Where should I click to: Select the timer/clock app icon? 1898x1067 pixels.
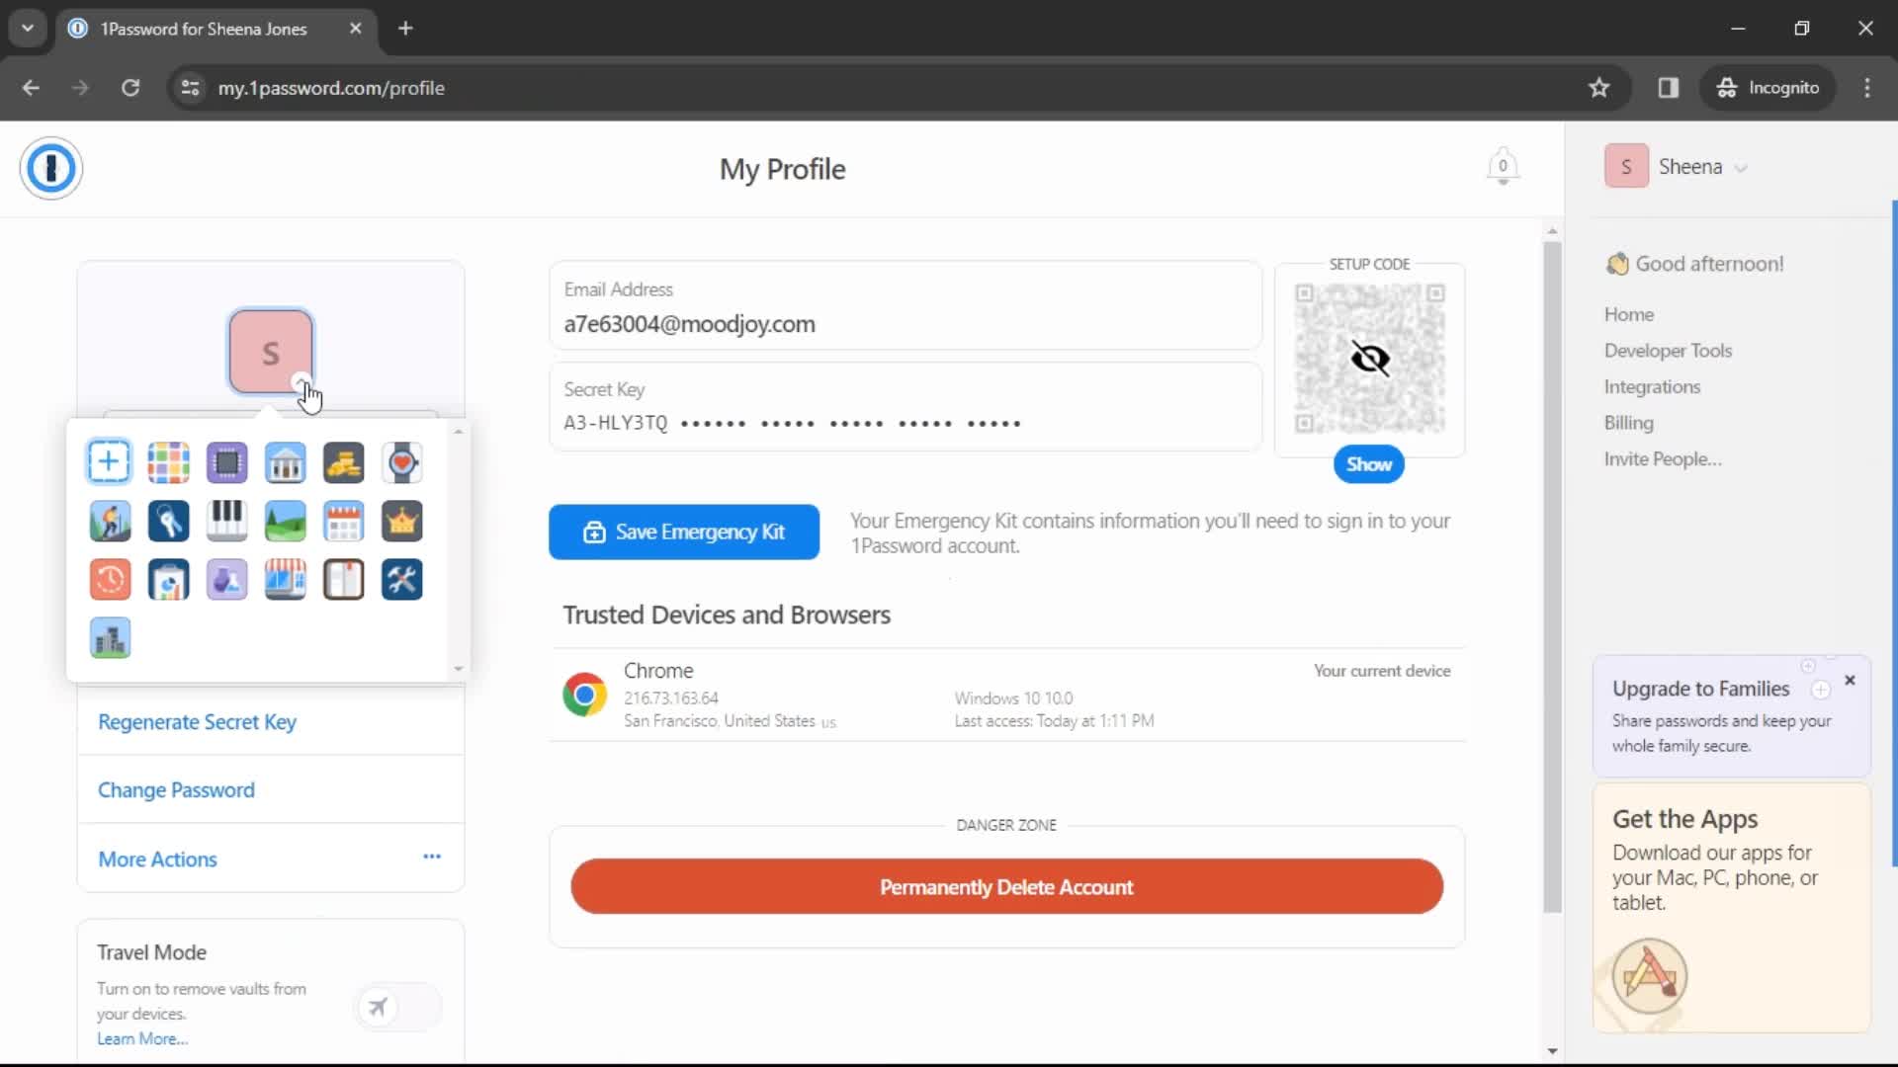111,578
